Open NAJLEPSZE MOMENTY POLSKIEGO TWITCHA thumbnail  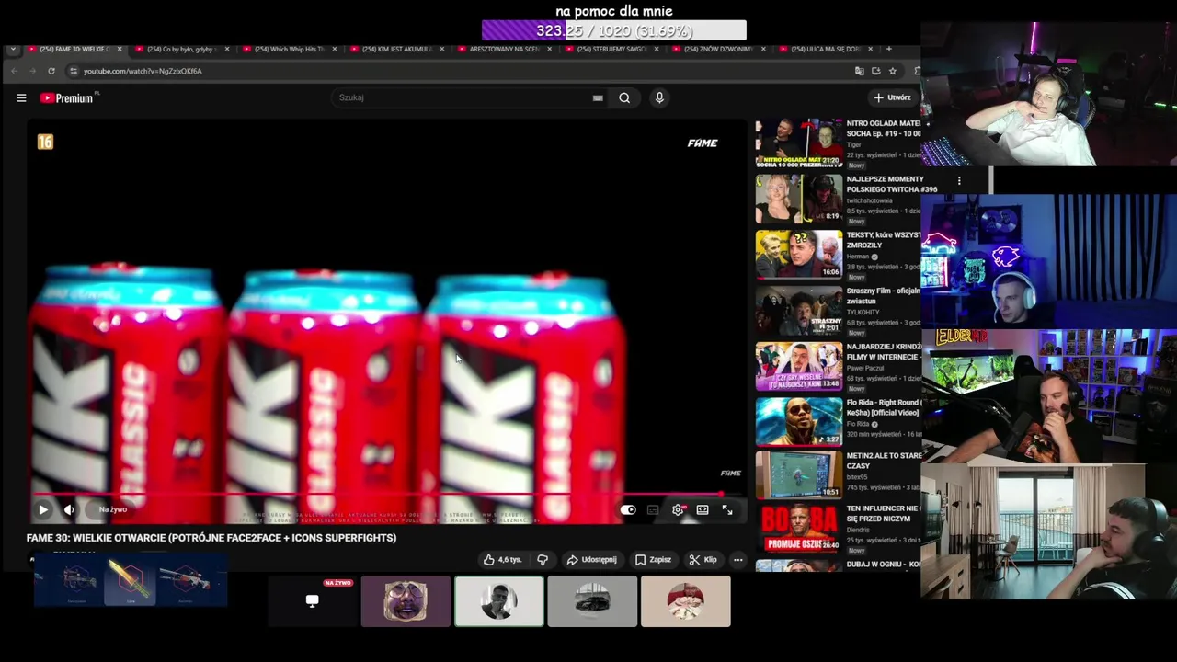pyautogui.click(x=798, y=199)
